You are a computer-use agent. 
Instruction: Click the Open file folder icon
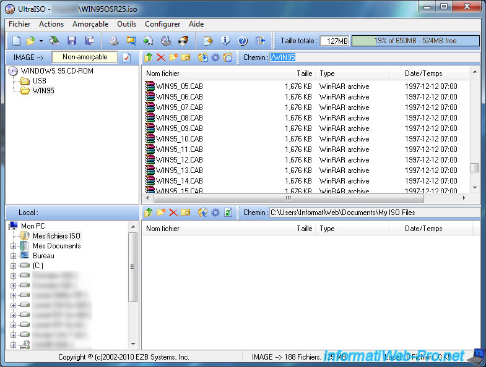tap(31, 41)
